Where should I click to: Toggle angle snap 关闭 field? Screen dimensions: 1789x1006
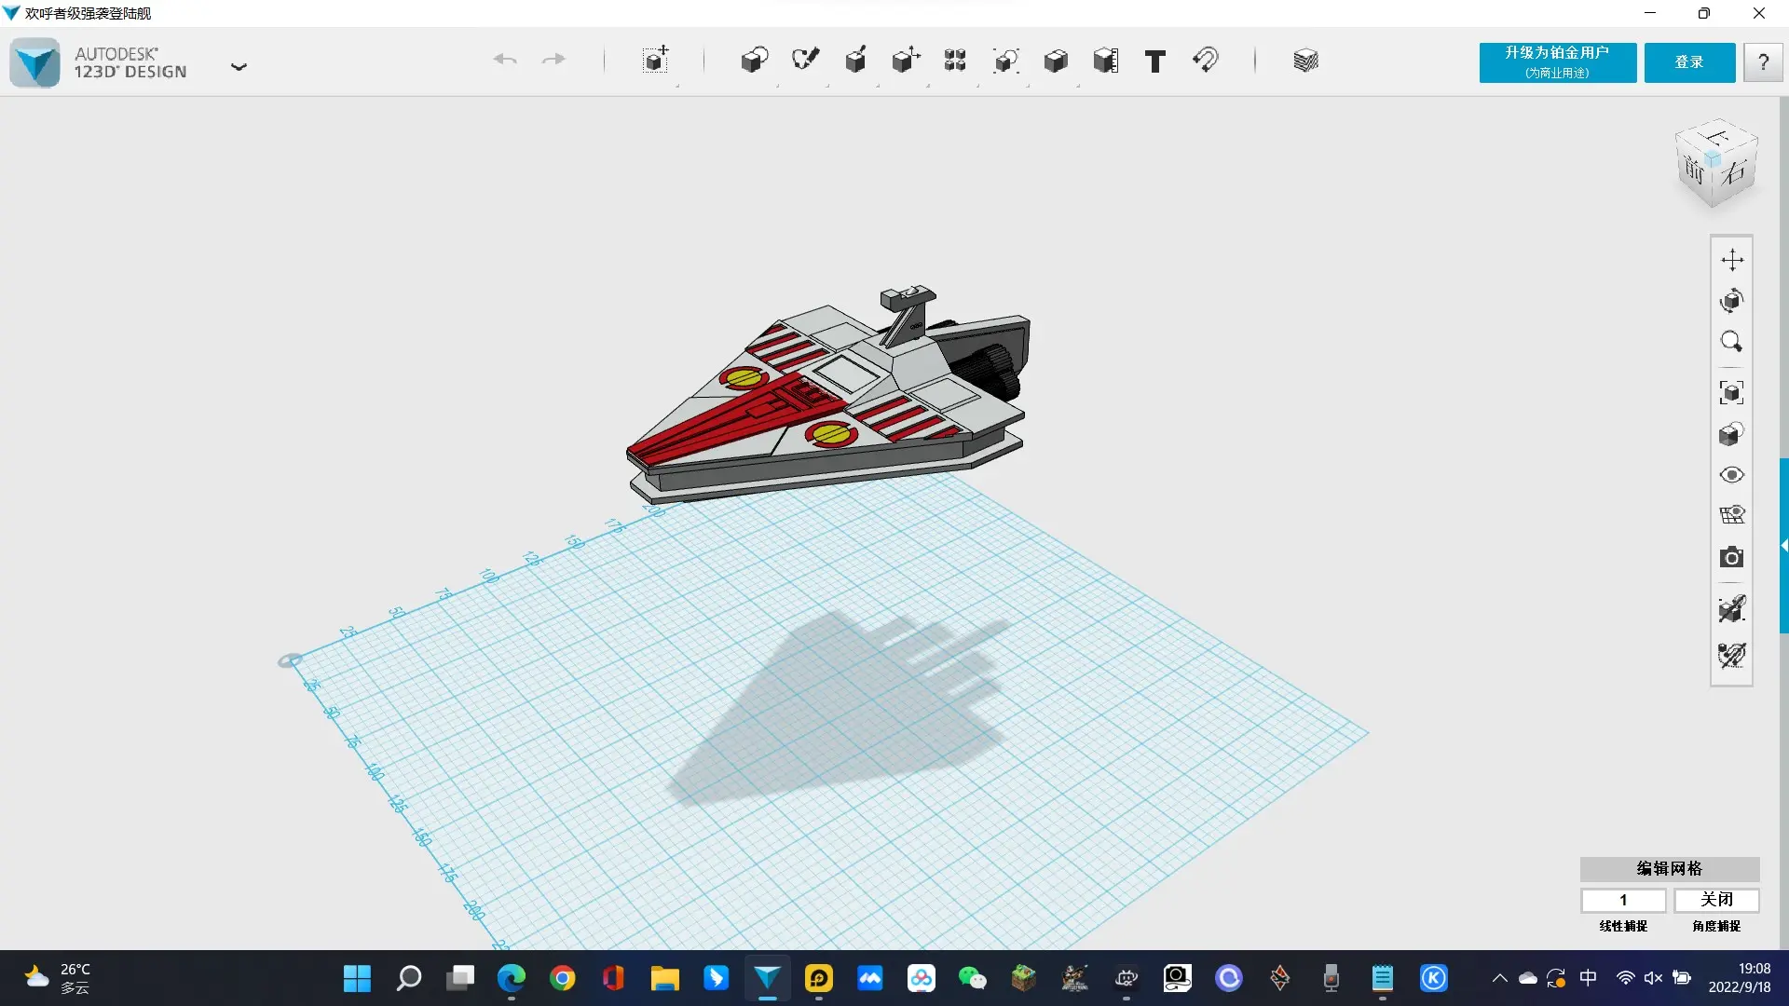1716,900
